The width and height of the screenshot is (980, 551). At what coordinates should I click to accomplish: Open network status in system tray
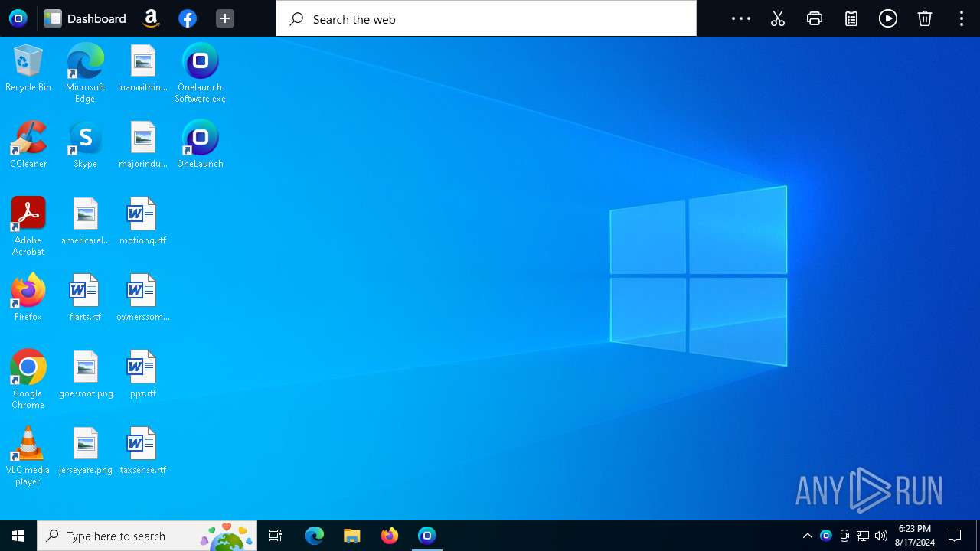(x=863, y=536)
